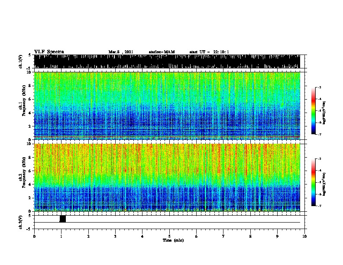Click the "VLF Spectra" plot title
Screen dimensions: 343x265
[x=49, y=52]
